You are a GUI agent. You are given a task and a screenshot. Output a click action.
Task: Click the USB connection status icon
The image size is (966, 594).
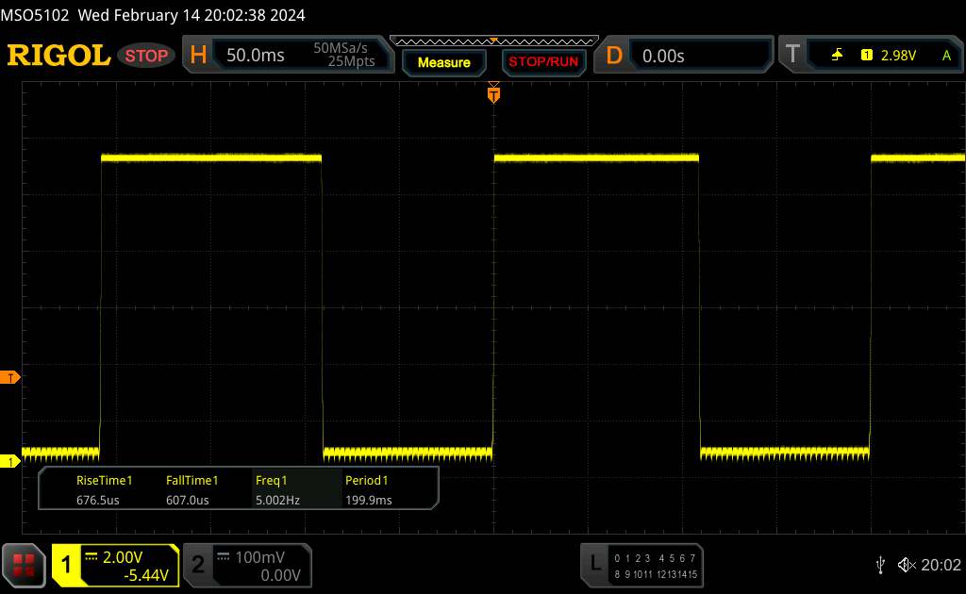880,565
